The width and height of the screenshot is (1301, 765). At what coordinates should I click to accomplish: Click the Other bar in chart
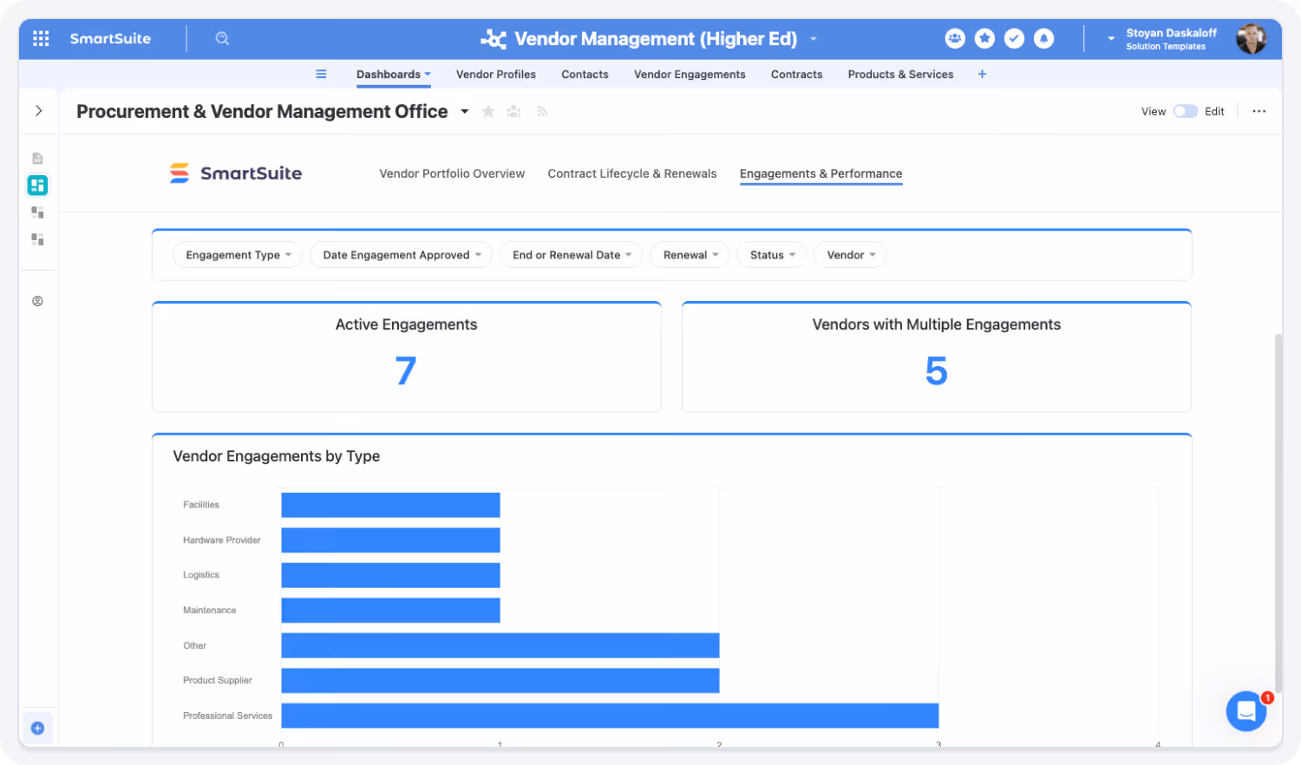tap(500, 645)
